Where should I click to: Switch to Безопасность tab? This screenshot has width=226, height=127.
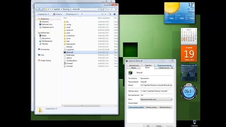coord(134,65)
